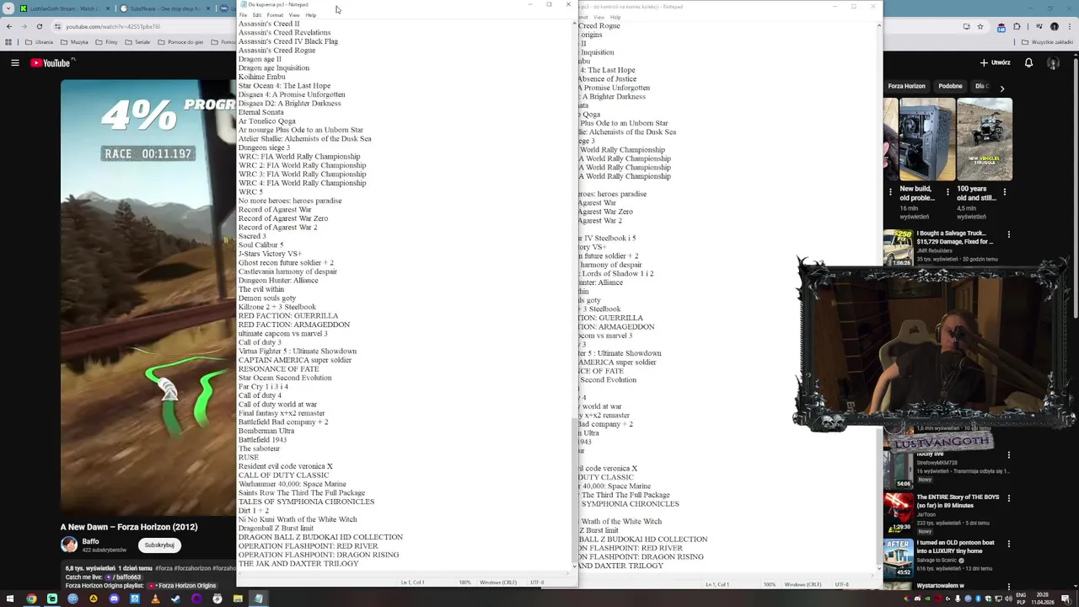Open Chrome three-dot menu
Viewport: 1079px width, 607px height.
pyautogui.click(x=1070, y=26)
